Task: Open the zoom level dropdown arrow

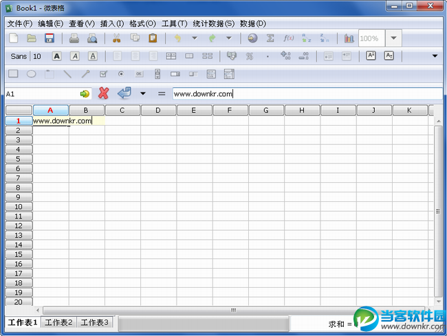Action: coord(393,38)
